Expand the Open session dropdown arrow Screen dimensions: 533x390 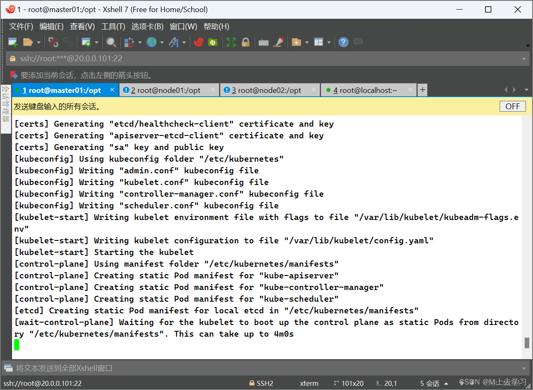[38, 42]
